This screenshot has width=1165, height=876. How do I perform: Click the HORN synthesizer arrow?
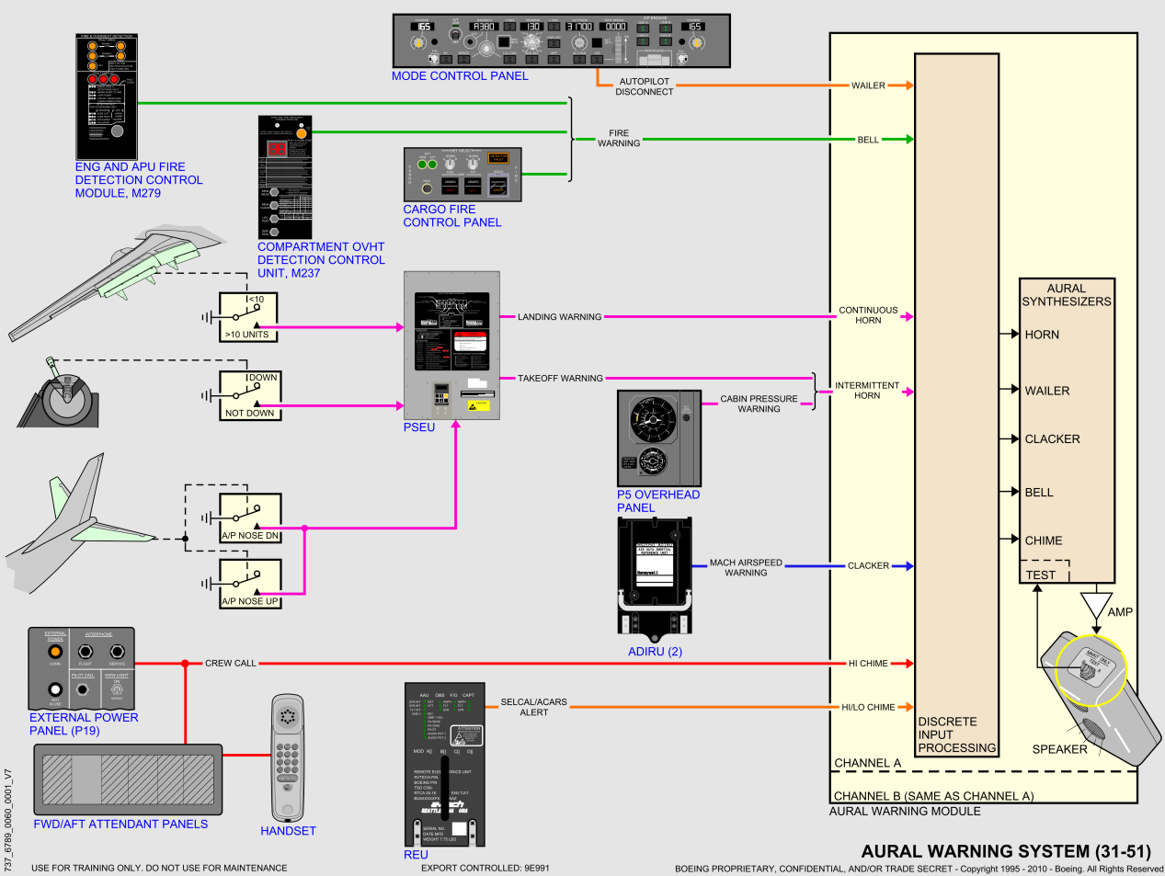1014,335
